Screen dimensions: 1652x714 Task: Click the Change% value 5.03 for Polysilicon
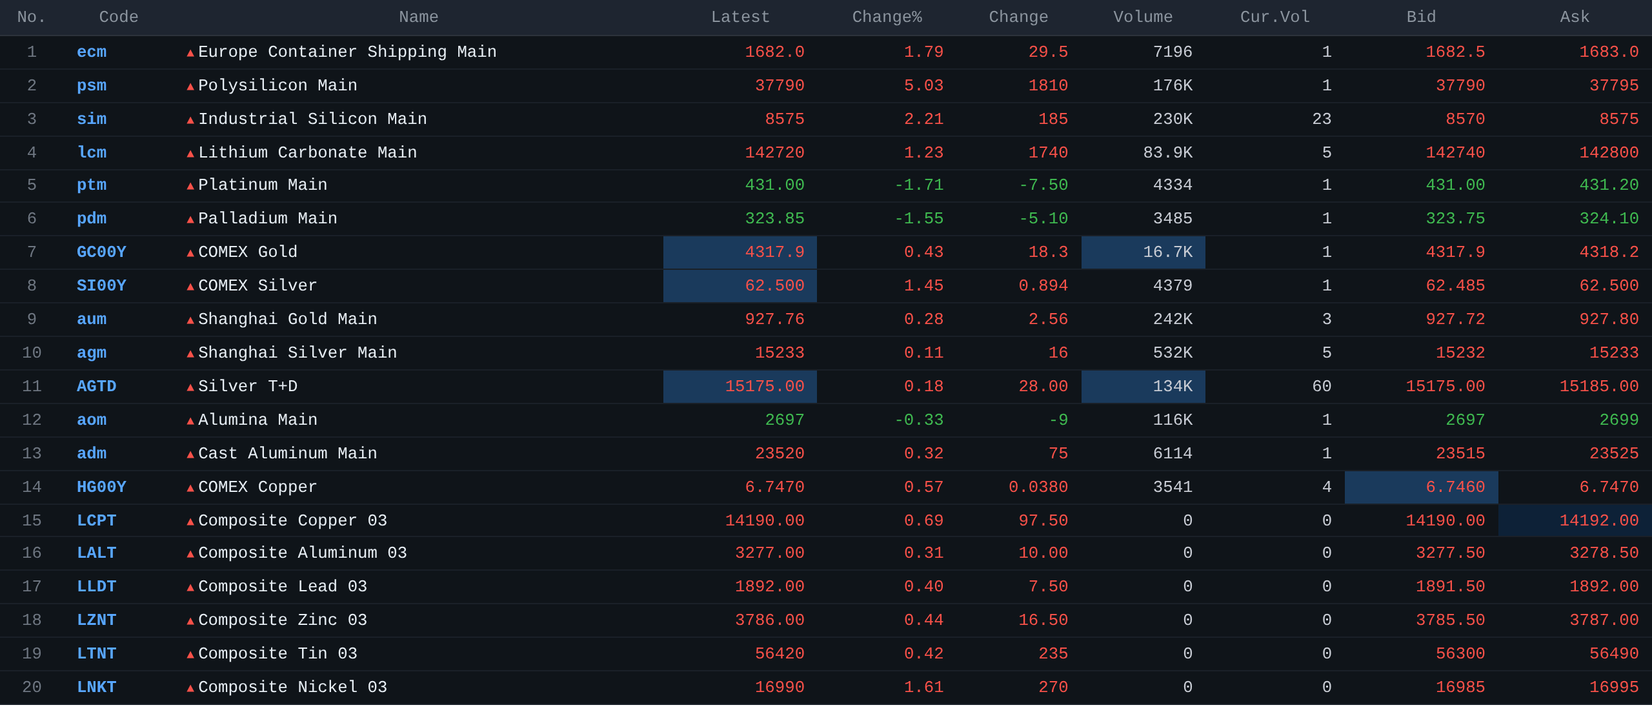[x=923, y=86]
